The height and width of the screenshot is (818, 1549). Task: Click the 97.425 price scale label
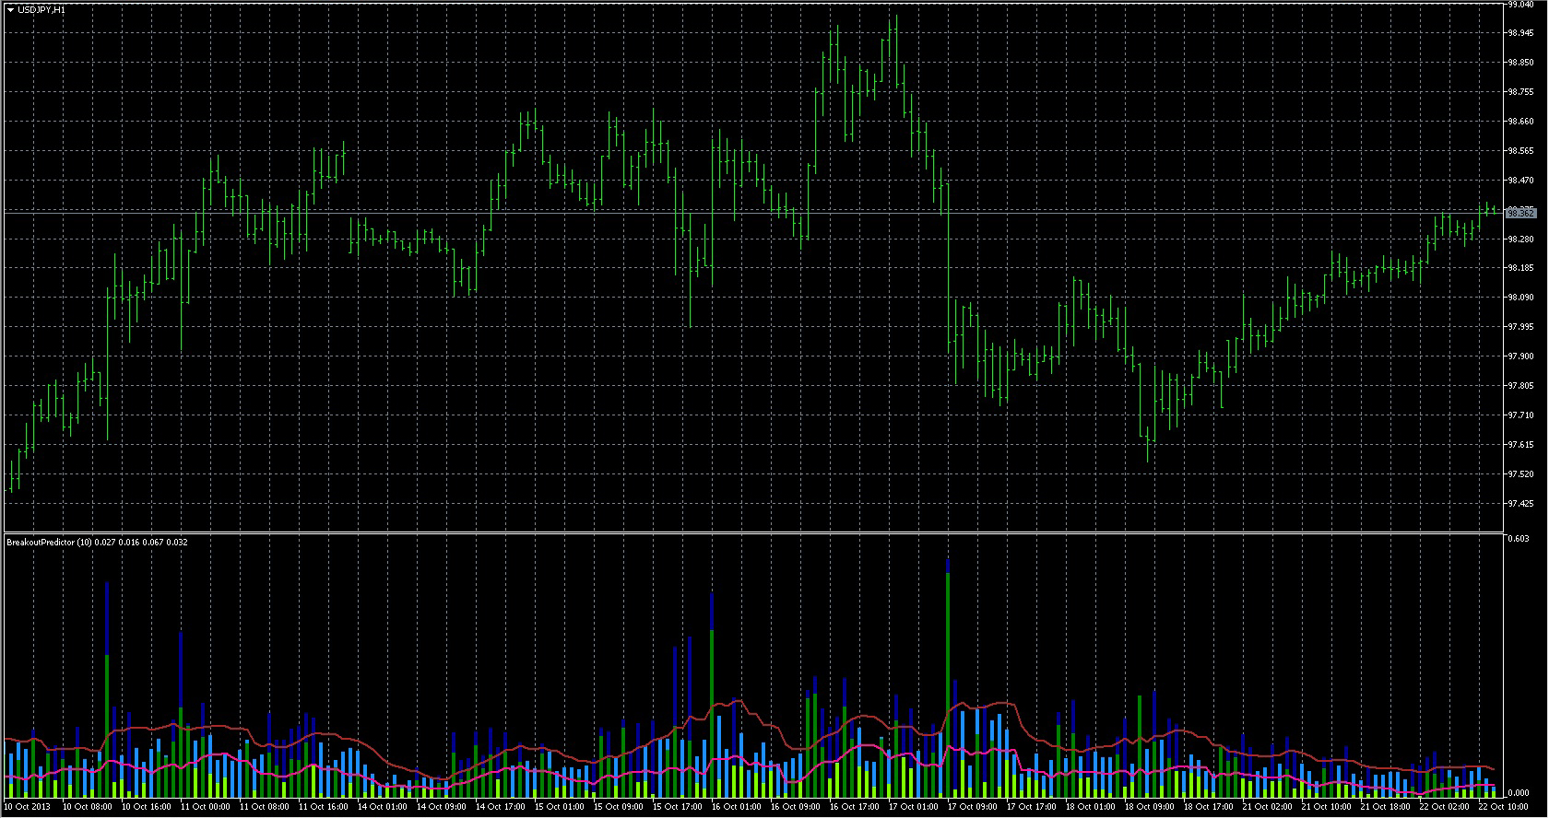[1520, 503]
